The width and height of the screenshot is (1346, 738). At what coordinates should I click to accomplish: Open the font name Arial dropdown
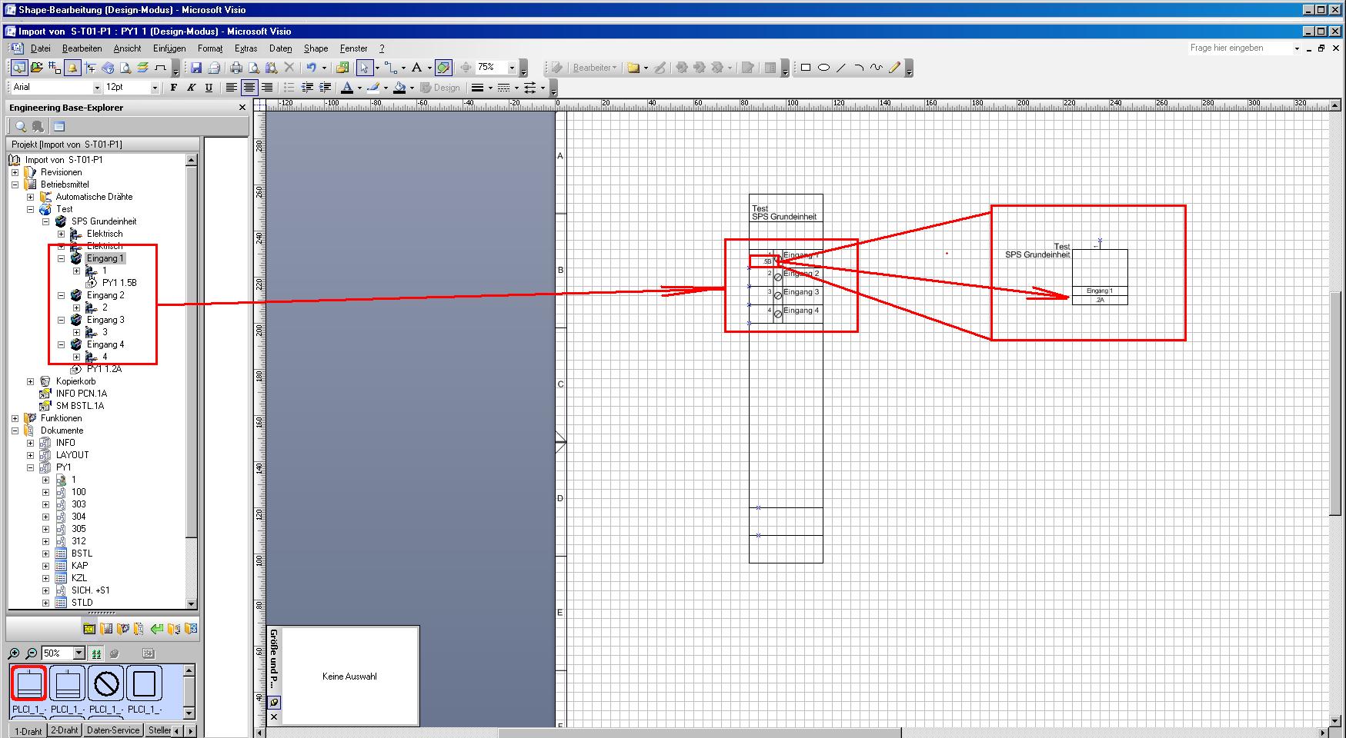[x=97, y=88]
